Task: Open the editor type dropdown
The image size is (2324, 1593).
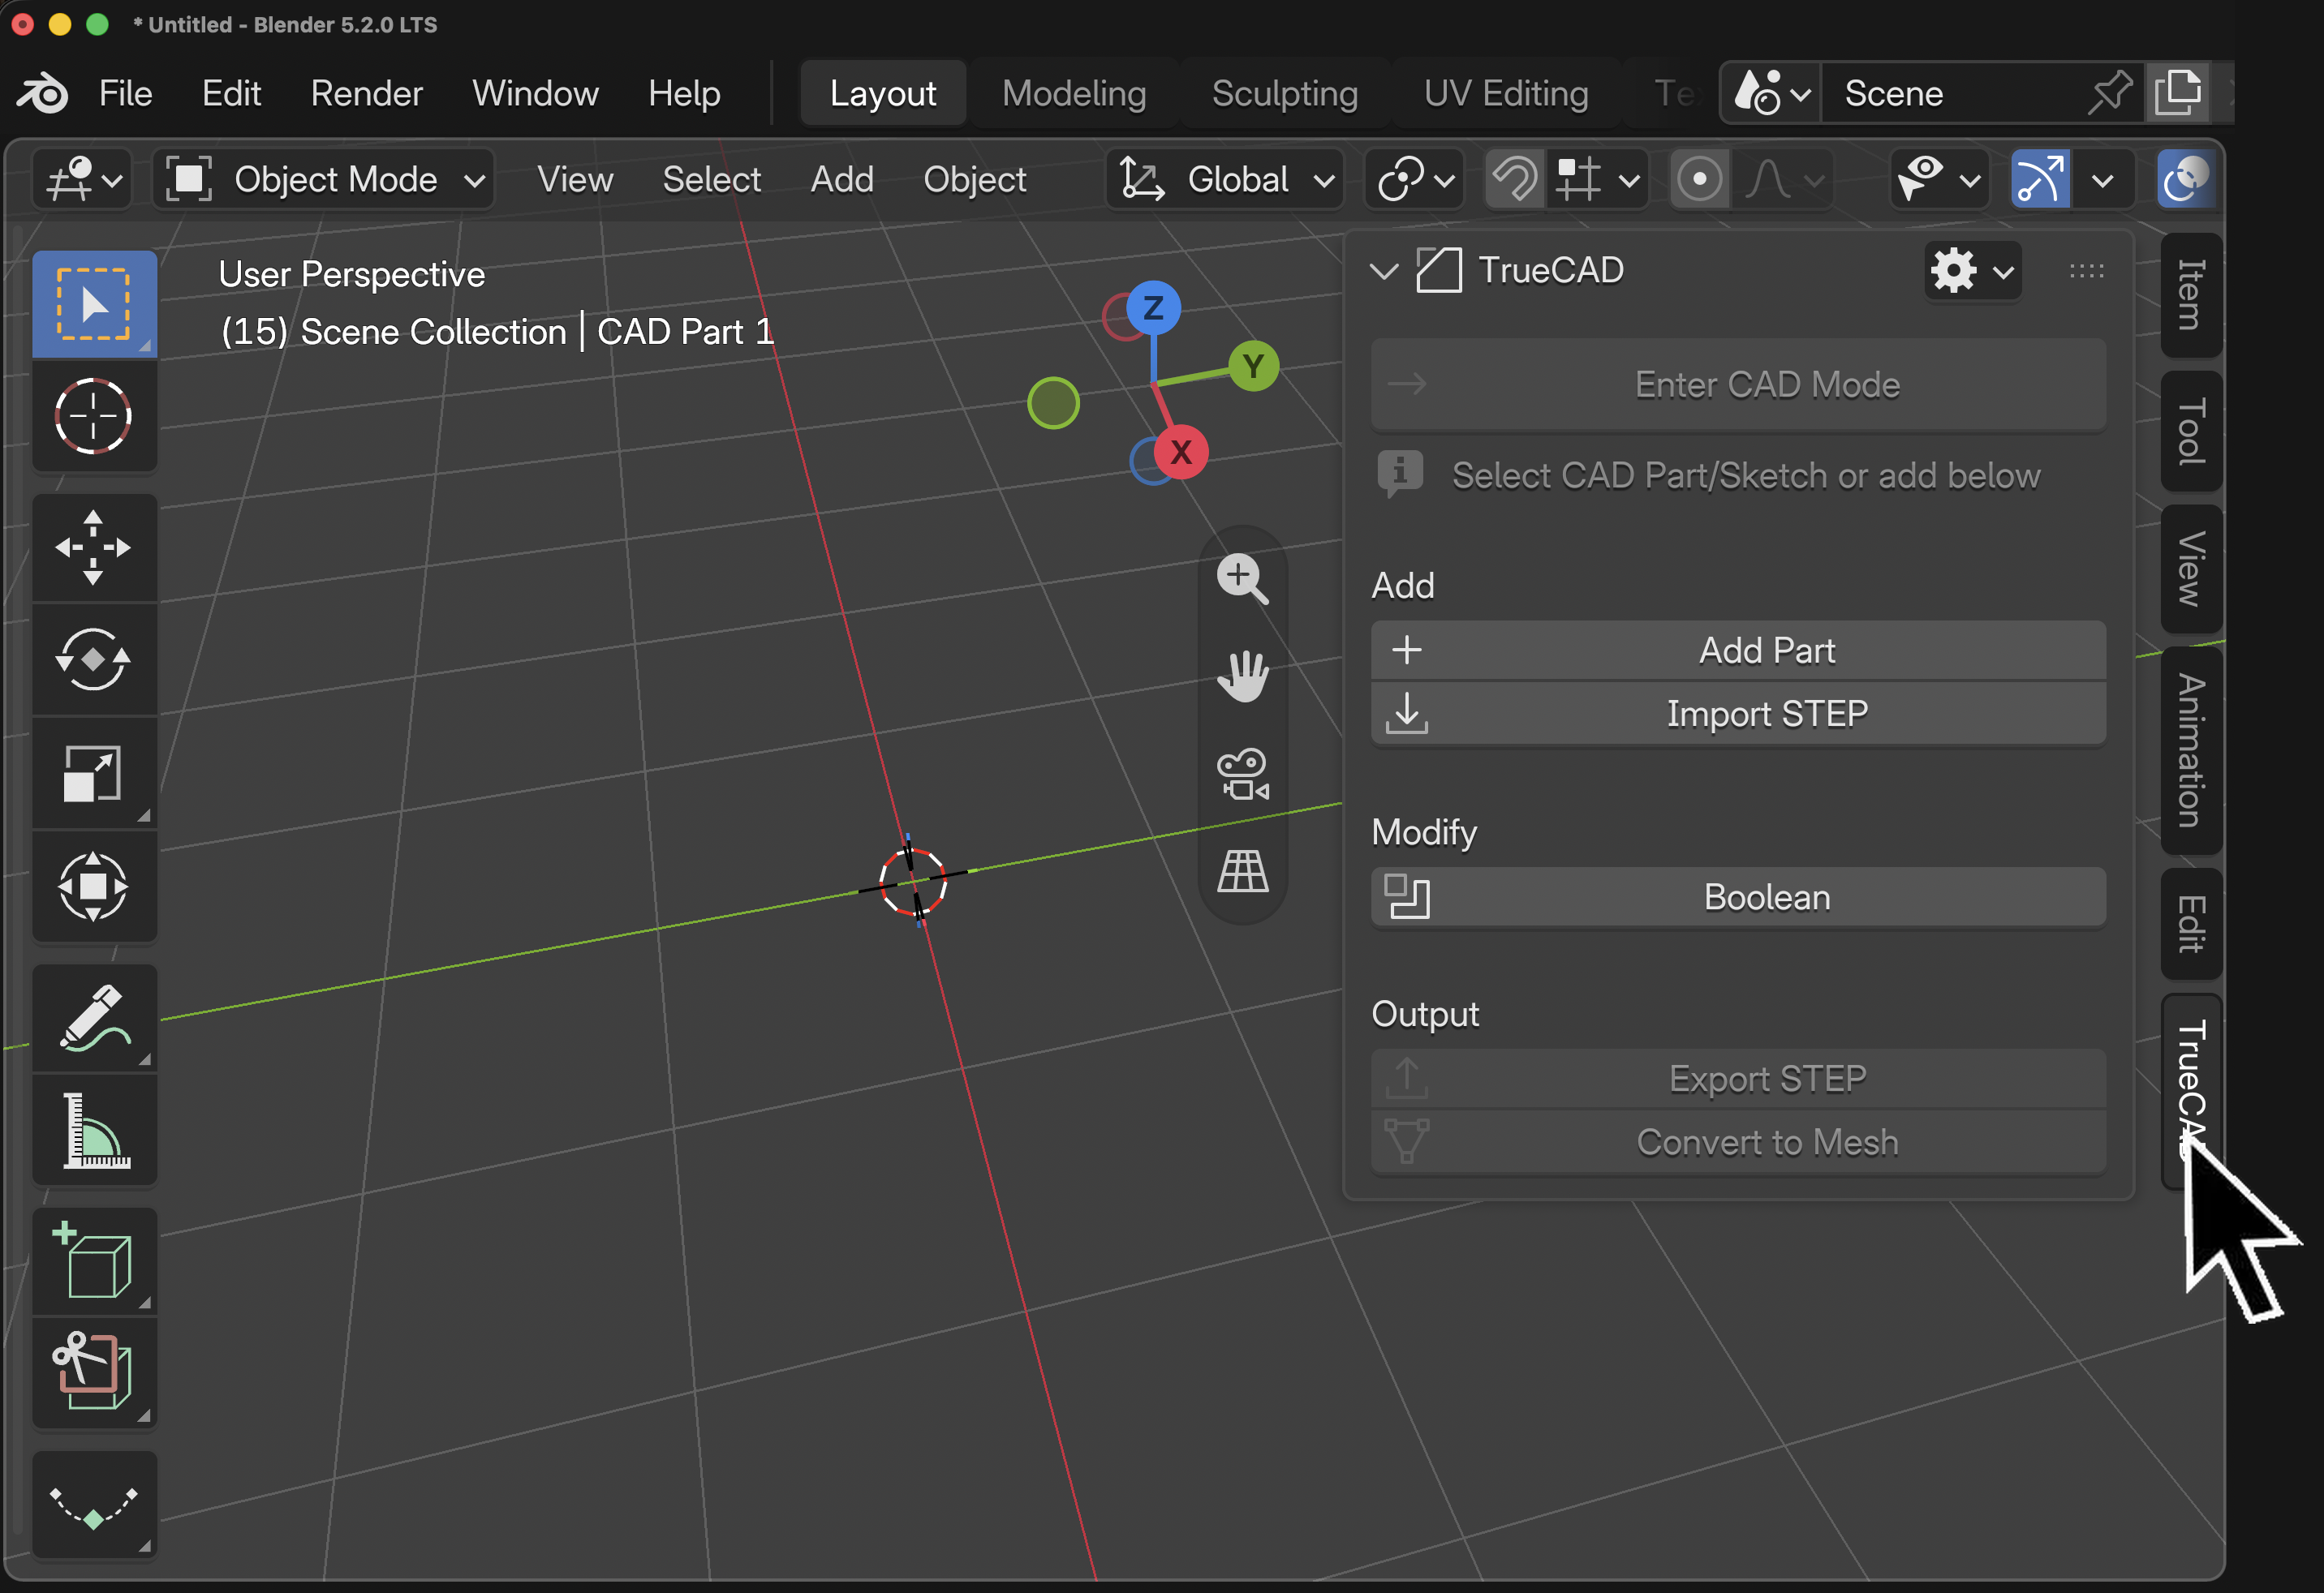Action: coord(82,180)
